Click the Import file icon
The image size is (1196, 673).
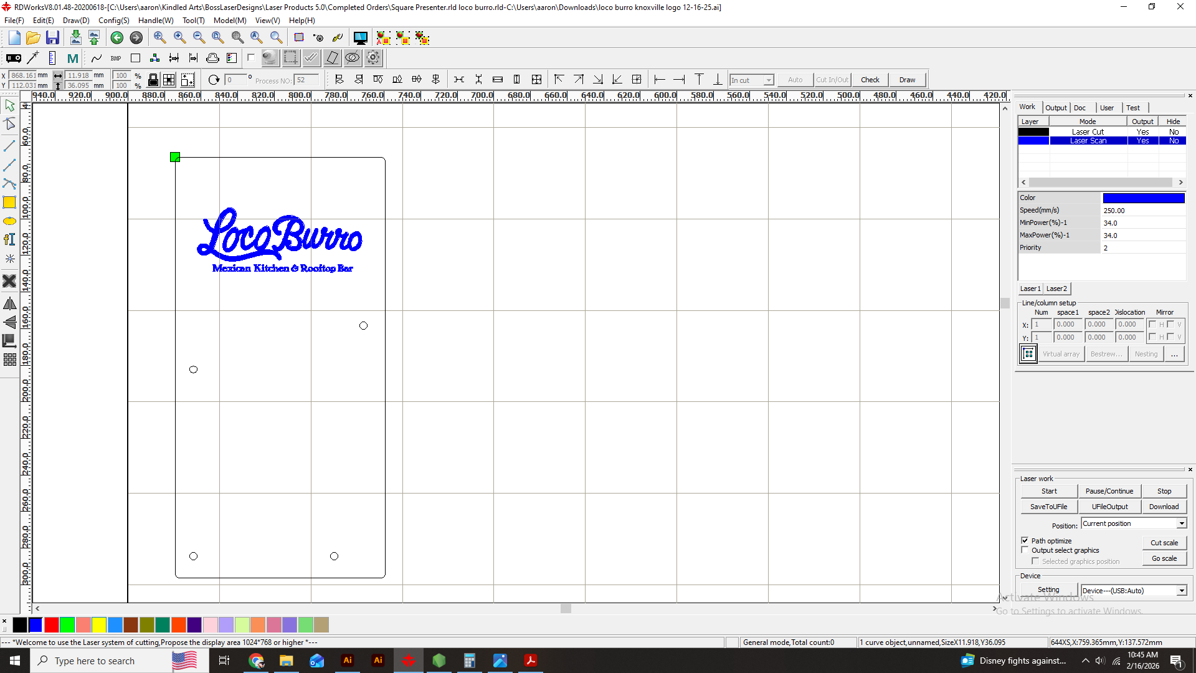[75, 38]
